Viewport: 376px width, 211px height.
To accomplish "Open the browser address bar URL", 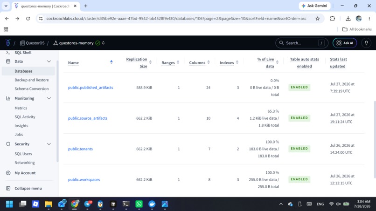I will pyautogui.click(x=176, y=19).
